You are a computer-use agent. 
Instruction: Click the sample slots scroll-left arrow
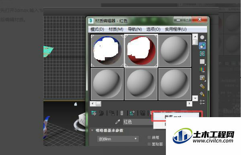tap(92, 104)
